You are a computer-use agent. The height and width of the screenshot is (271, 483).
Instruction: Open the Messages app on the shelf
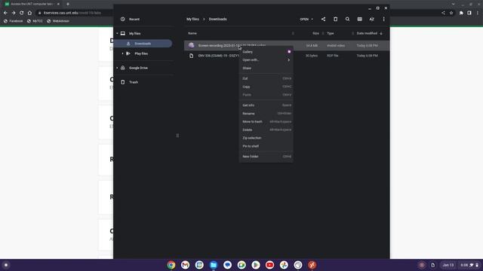point(228,265)
